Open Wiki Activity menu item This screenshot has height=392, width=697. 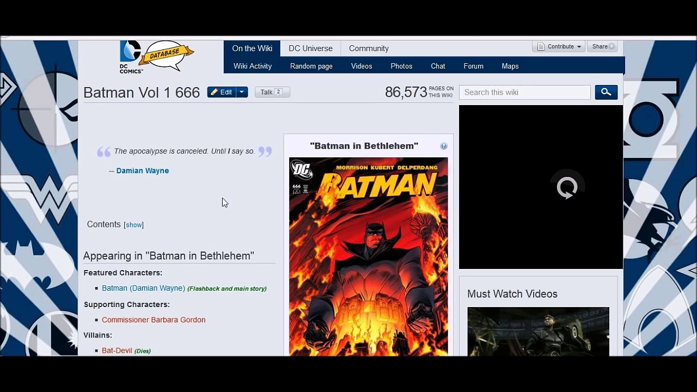(x=253, y=66)
